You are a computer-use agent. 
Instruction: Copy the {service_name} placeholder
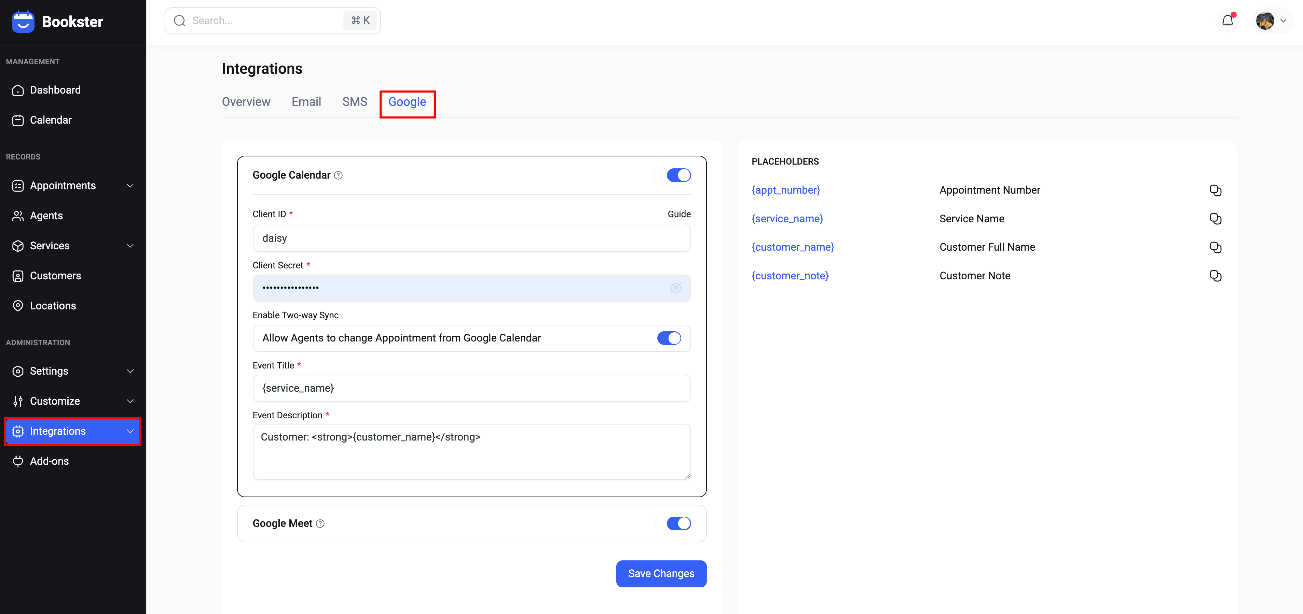click(x=1215, y=219)
